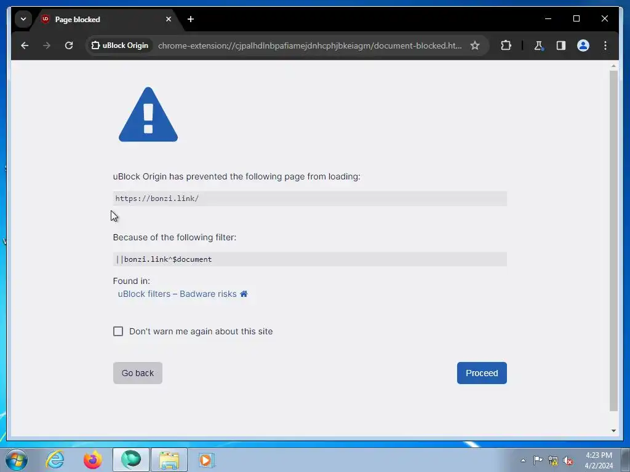Open uBlock filters – Badware risks link
The height and width of the screenshot is (472, 630).
(x=177, y=294)
